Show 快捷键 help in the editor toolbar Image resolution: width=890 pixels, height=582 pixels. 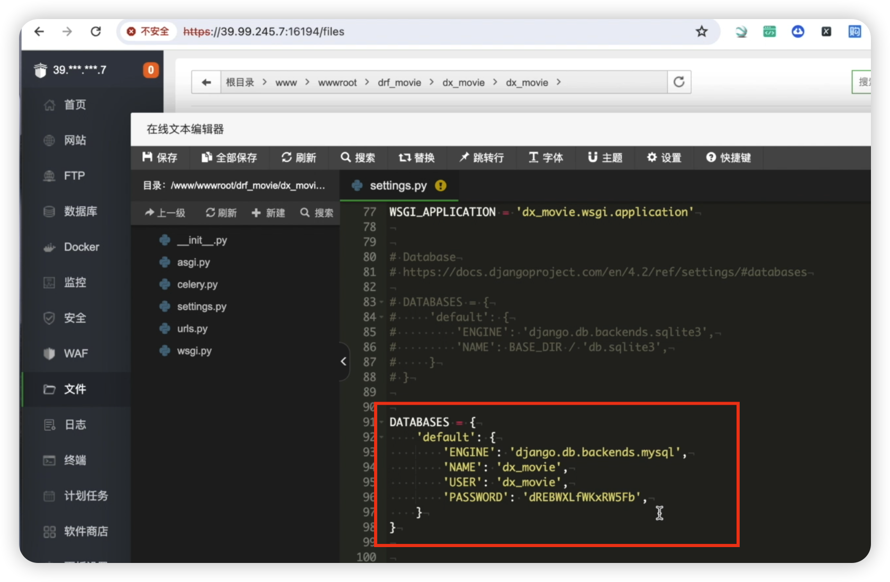coord(729,158)
